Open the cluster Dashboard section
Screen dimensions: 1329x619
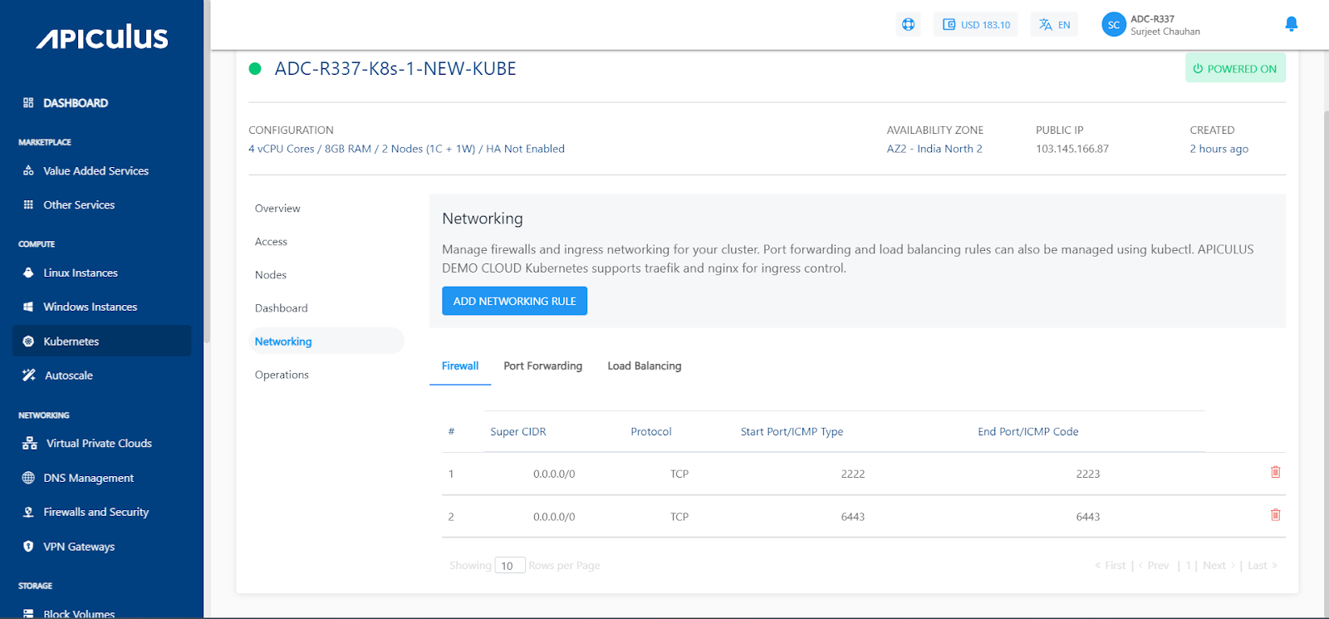pyautogui.click(x=282, y=308)
